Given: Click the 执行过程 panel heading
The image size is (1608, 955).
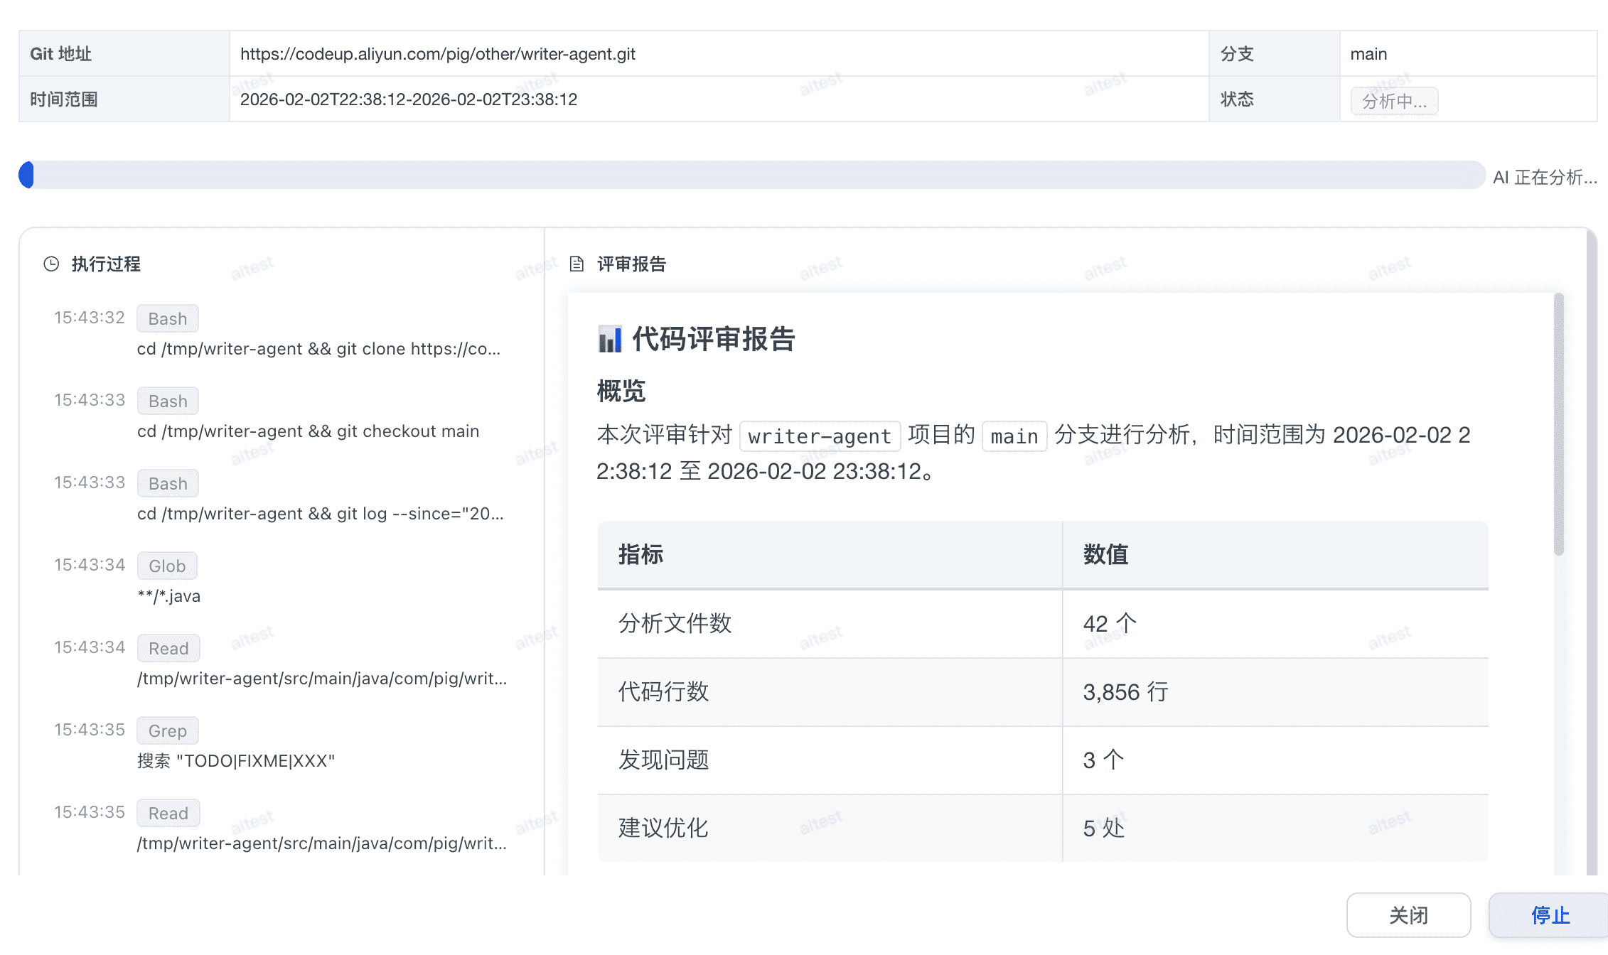Looking at the screenshot, I should tap(106, 264).
